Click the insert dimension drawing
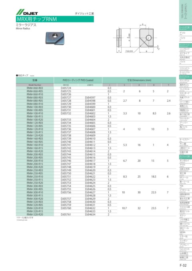The width and height of the screenshot is (192, 271). 137,39
